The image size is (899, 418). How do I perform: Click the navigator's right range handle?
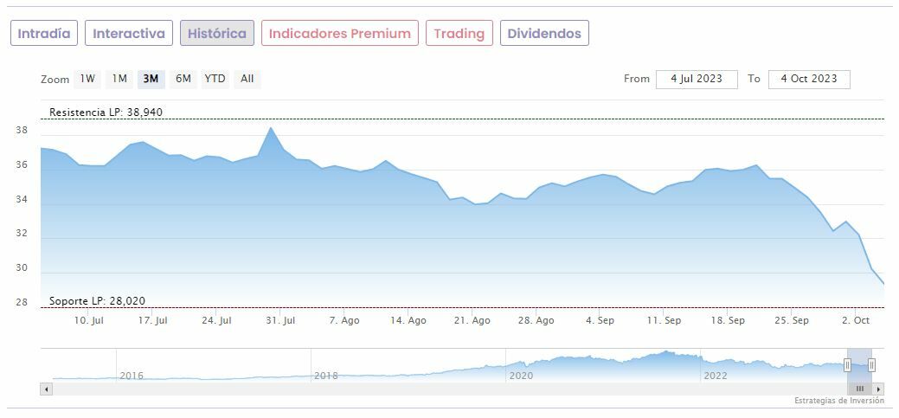(871, 365)
